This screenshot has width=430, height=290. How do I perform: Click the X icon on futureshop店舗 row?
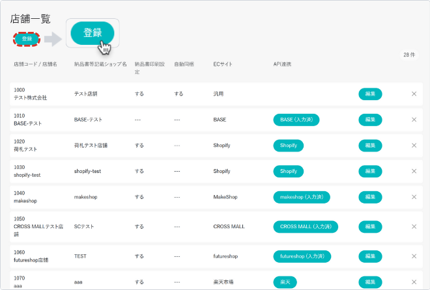pos(414,256)
